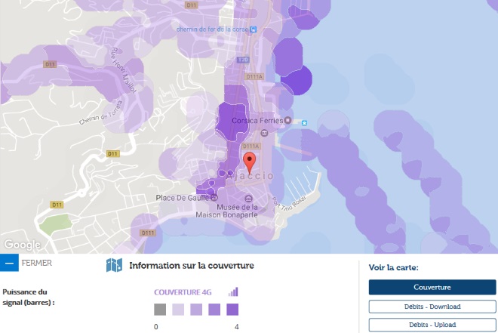Click the coverage map info icon
The width and height of the screenshot is (498, 333).
[x=114, y=265]
